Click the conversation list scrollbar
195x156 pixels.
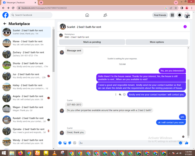pos(53,50)
